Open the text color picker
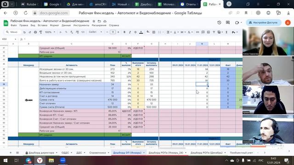The width and height of the screenshot is (294, 165). [141, 32]
